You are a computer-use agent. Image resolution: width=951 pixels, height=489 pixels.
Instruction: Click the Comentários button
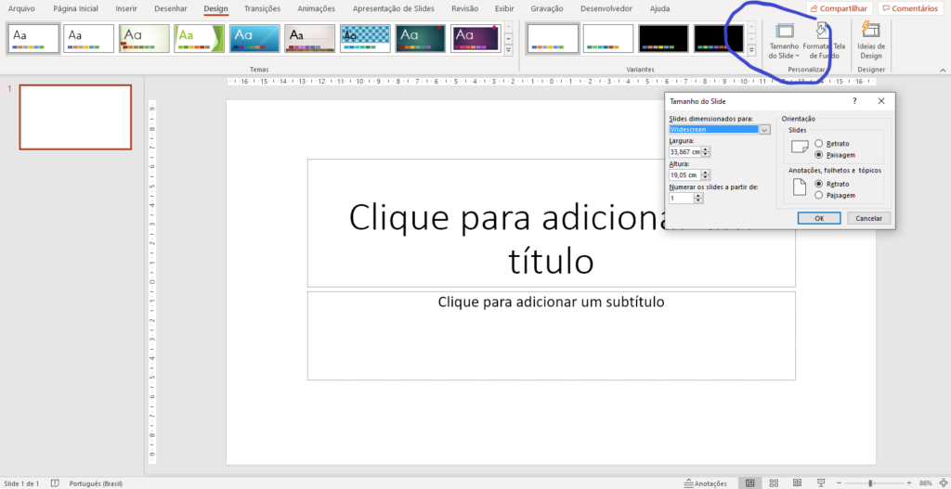pos(909,8)
